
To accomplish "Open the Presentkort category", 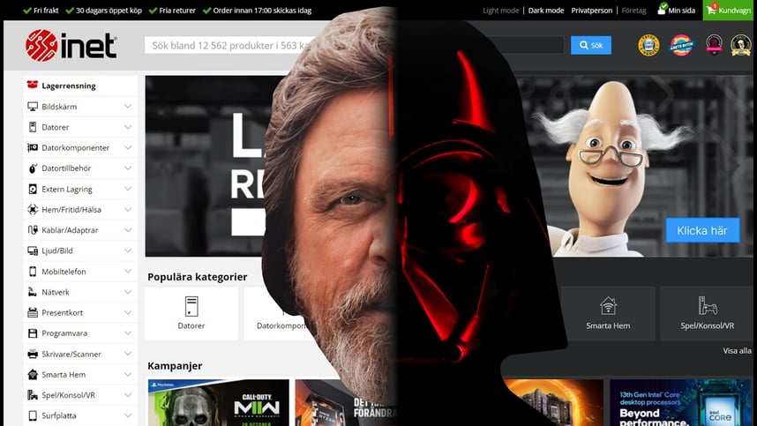I will [80, 312].
